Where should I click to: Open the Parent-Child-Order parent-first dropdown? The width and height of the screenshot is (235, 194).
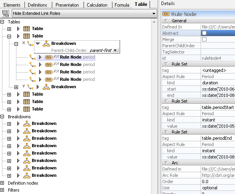(x=115, y=50)
